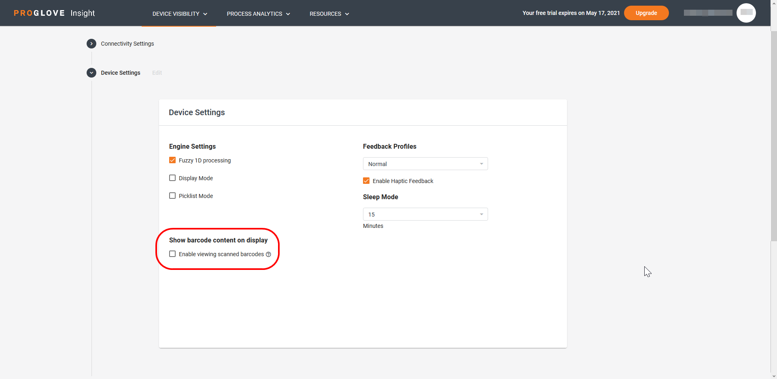777x379 pixels.
Task: Expand Connectivity Settings step circle
Action: tap(91, 44)
